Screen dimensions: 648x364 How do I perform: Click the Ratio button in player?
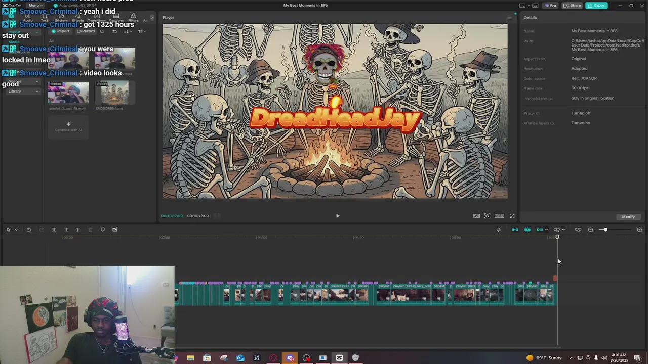(499, 216)
